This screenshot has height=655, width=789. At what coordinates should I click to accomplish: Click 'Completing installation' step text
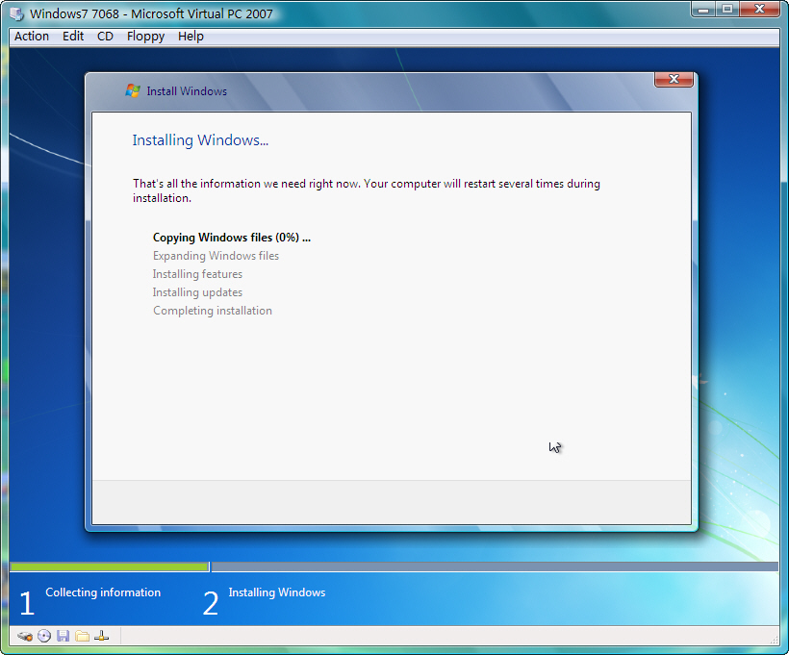point(213,311)
